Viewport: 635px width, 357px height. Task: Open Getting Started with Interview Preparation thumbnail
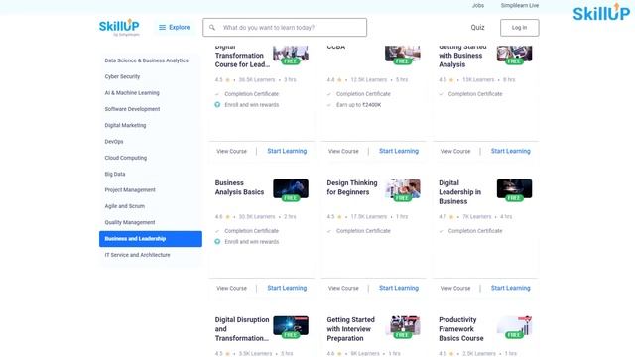click(x=403, y=326)
